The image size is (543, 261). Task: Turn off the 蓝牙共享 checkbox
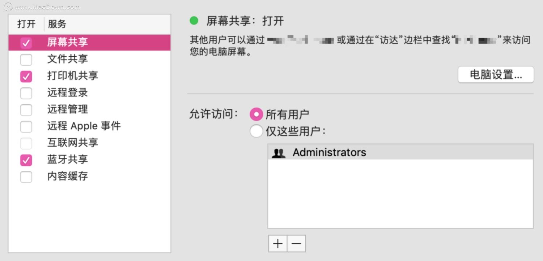pyautogui.click(x=26, y=160)
